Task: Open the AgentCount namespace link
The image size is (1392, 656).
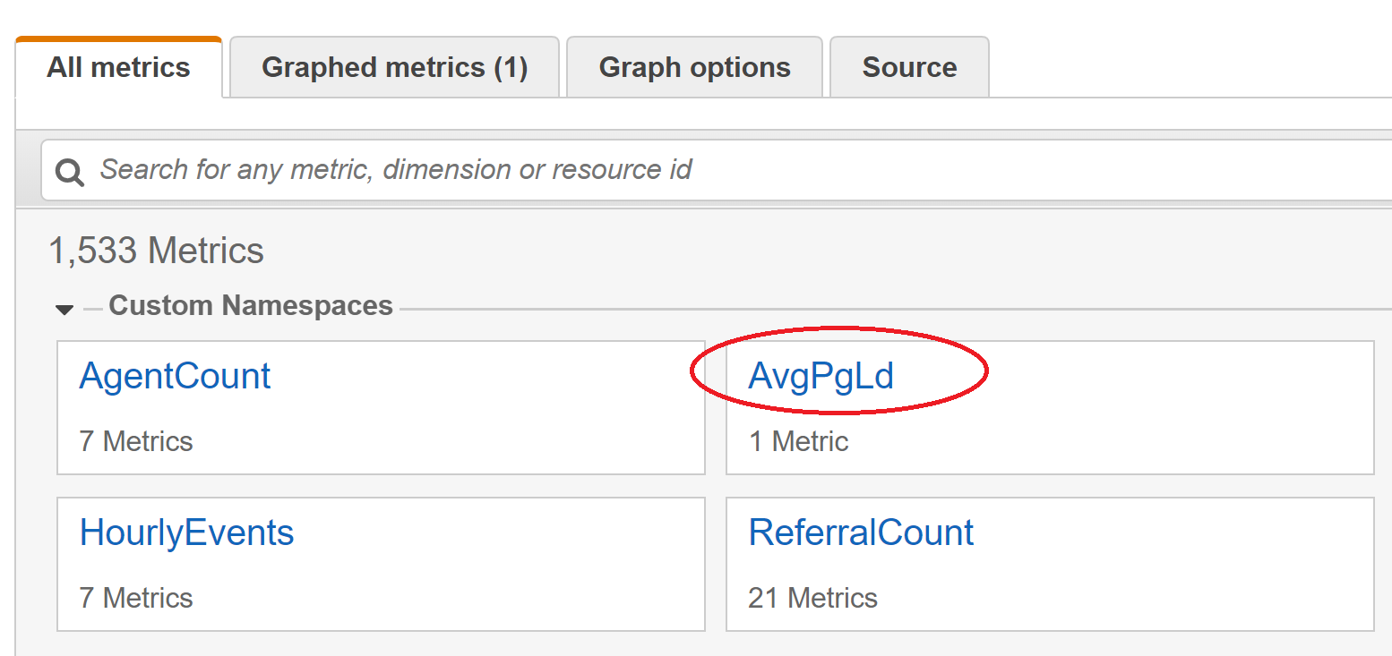Action: click(x=175, y=376)
